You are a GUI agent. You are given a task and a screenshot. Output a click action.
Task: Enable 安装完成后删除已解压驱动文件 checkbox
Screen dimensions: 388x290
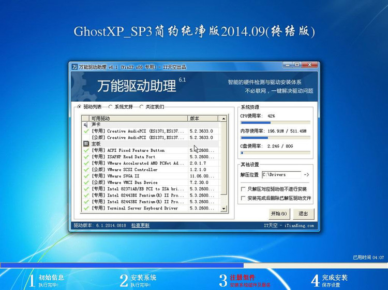243,198
